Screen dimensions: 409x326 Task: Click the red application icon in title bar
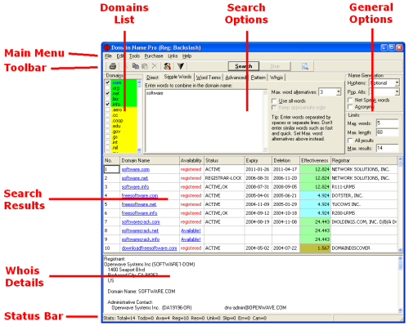point(107,47)
